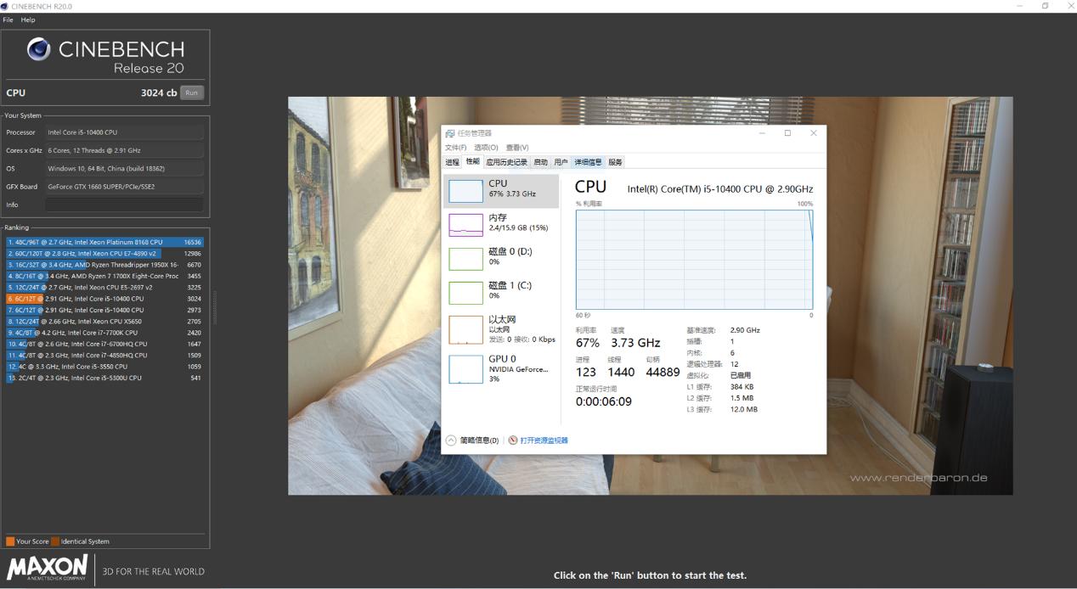The width and height of the screenshot is (1077, 589).
Task: Switch to the 性能 tab in Task Manager
Action: tap(472, 161)
